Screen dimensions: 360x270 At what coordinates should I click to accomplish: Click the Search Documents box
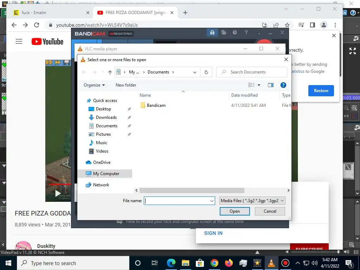pyautogui.click(x=252, y=72)
